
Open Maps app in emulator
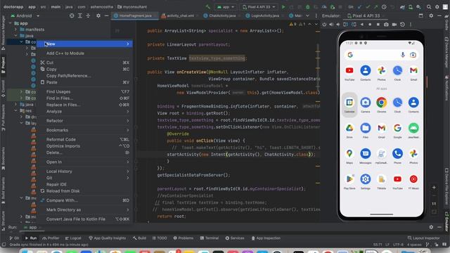pos(349,156)
